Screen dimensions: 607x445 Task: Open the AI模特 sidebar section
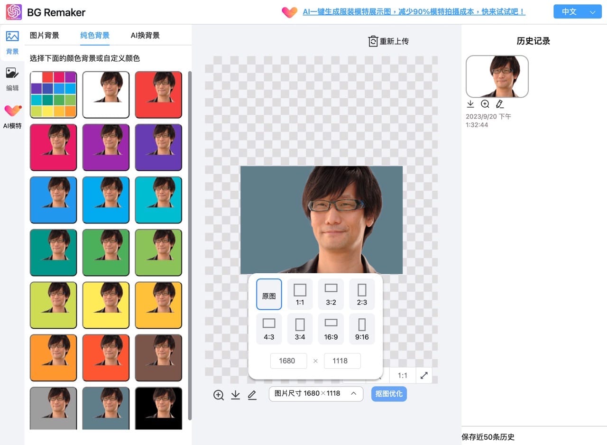[x=12, y=117]
